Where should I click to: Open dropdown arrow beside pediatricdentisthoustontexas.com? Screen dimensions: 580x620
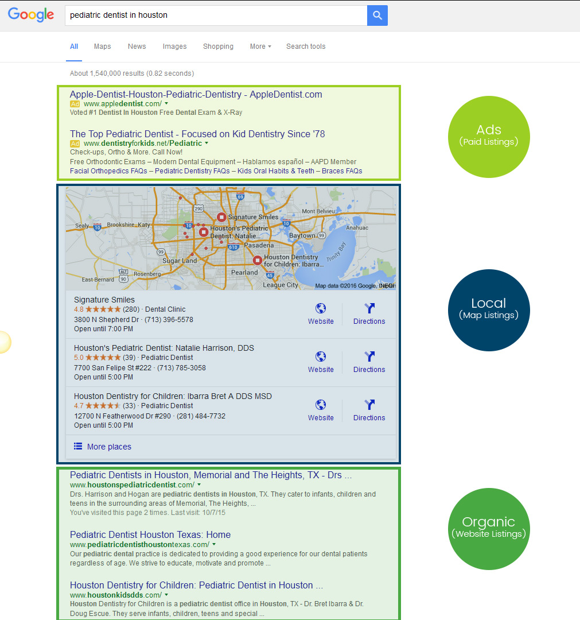point(214,544)
